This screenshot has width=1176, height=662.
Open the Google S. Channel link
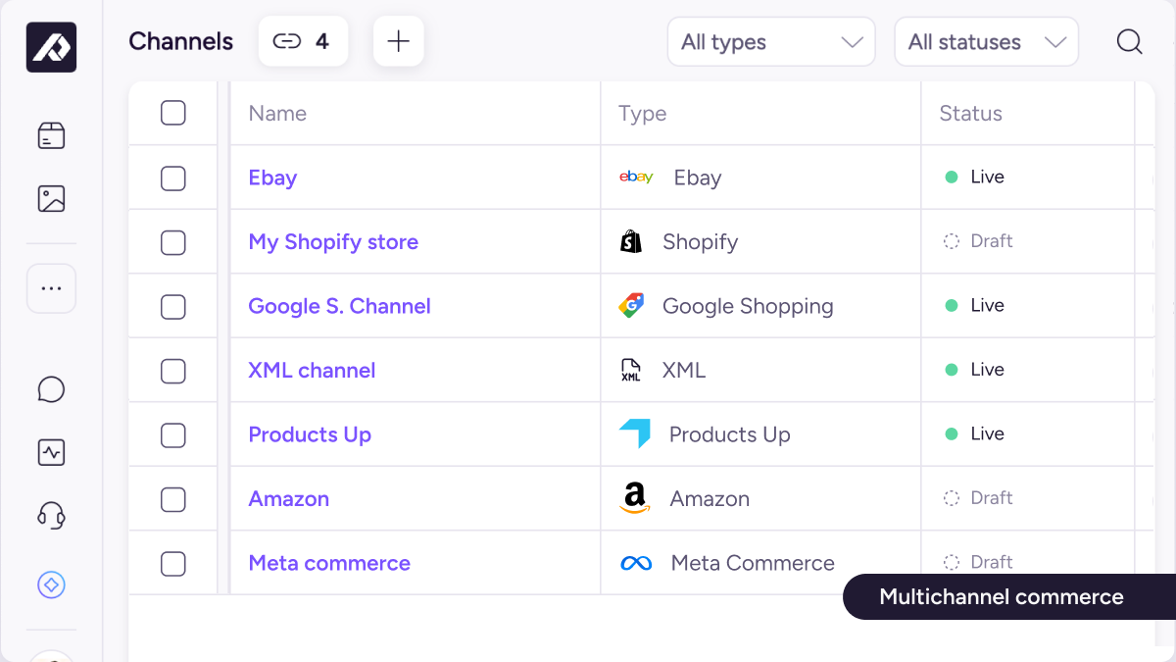click(x=339, y=306)
